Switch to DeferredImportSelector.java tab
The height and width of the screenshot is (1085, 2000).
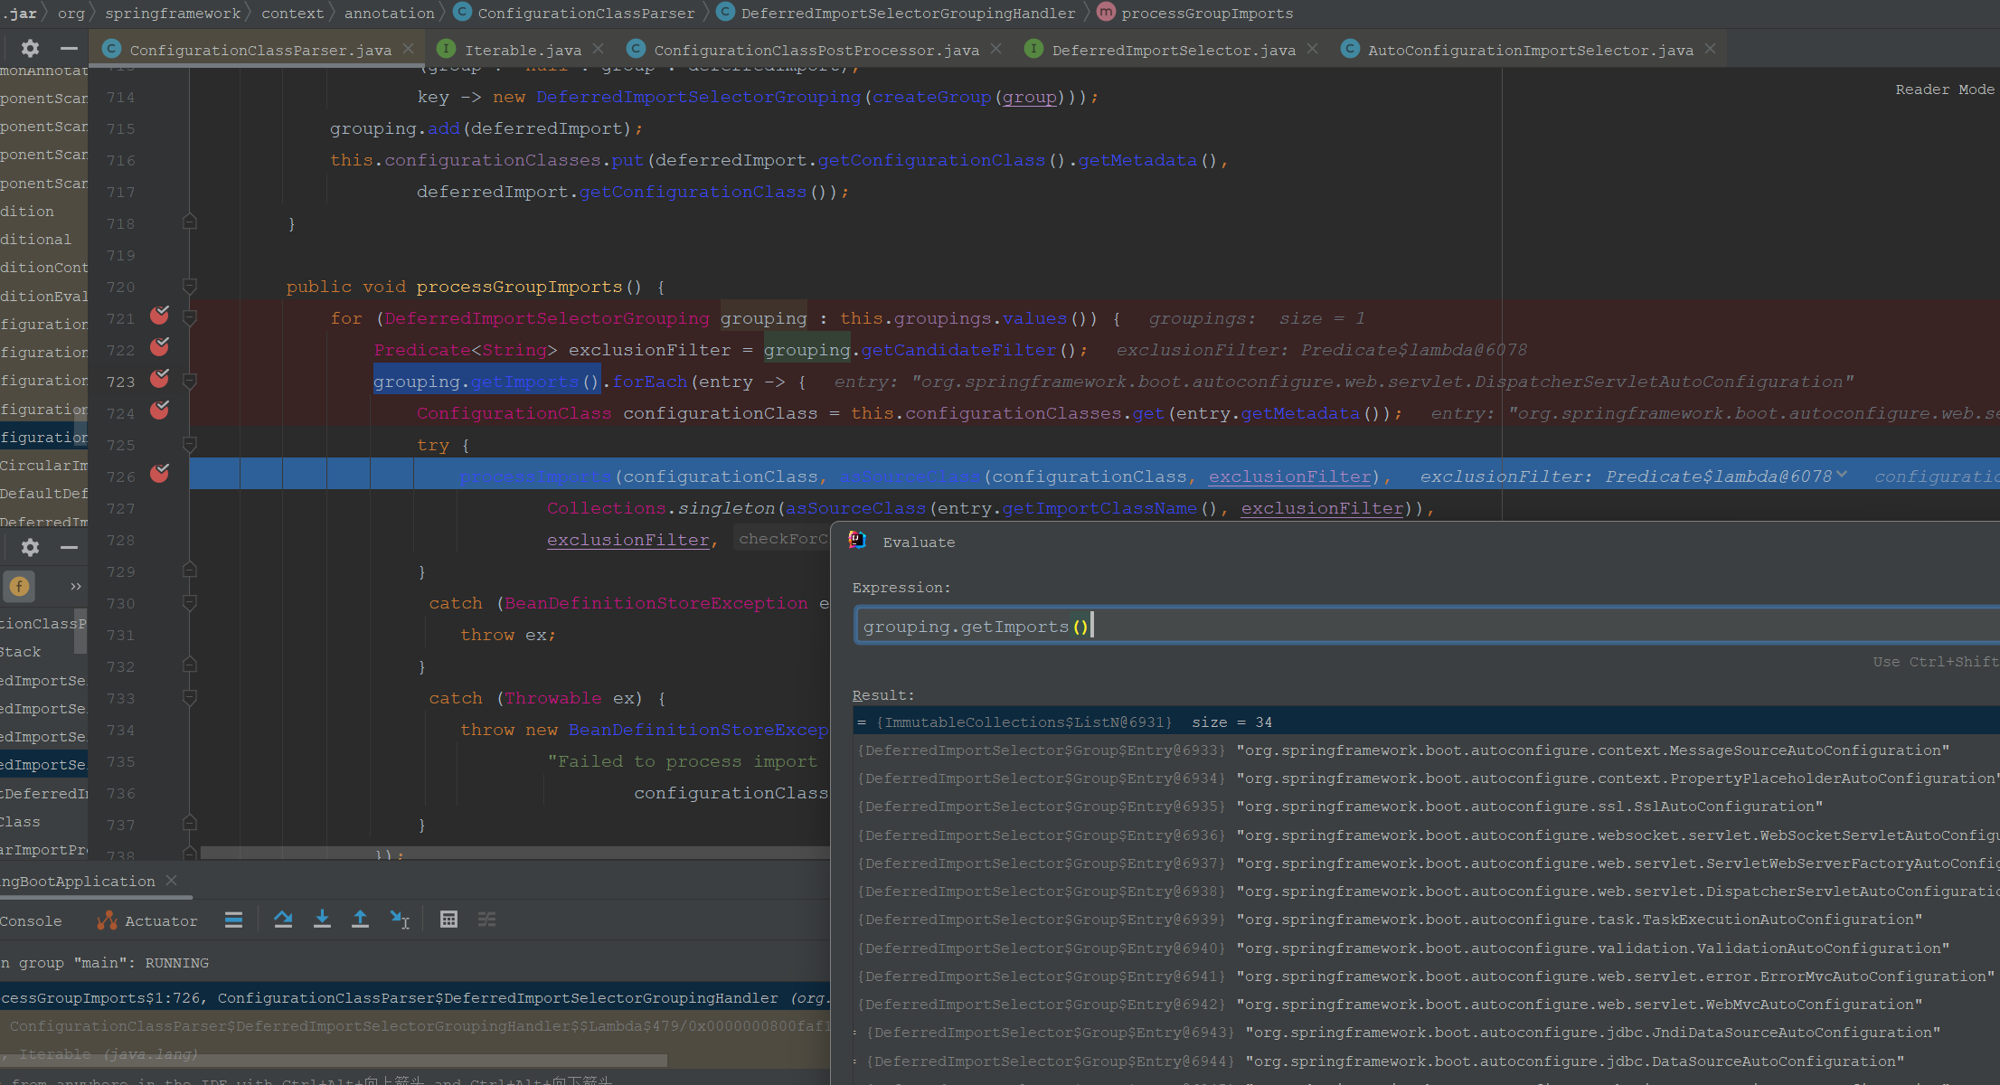click(1173, 50)
